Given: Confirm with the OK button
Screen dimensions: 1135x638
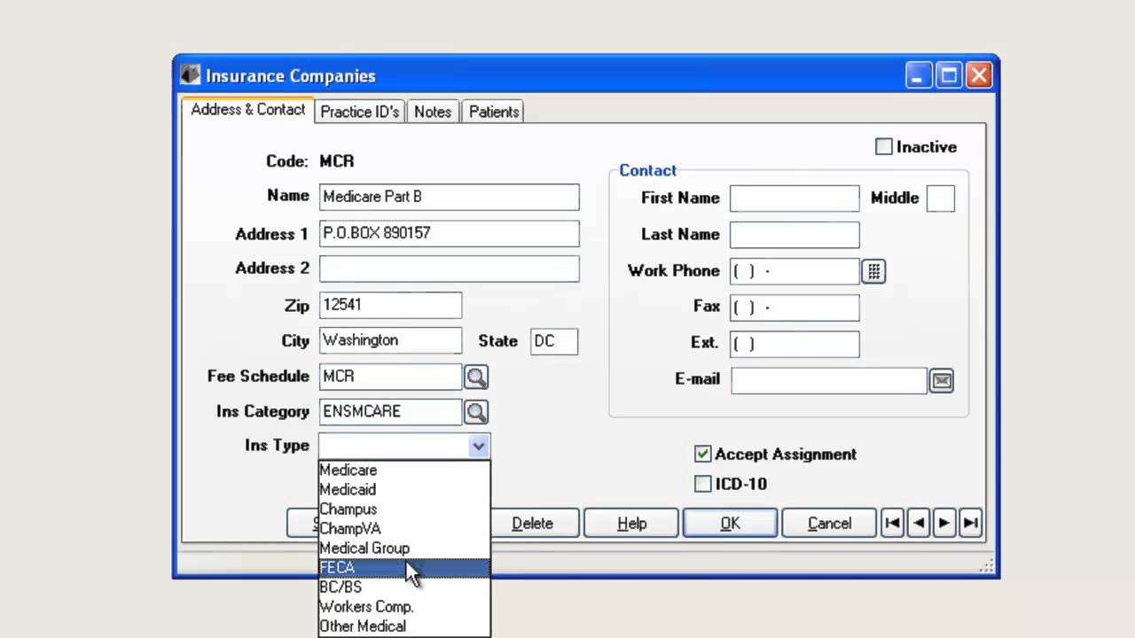Looking at the screenshot, I should pos(730,523).
